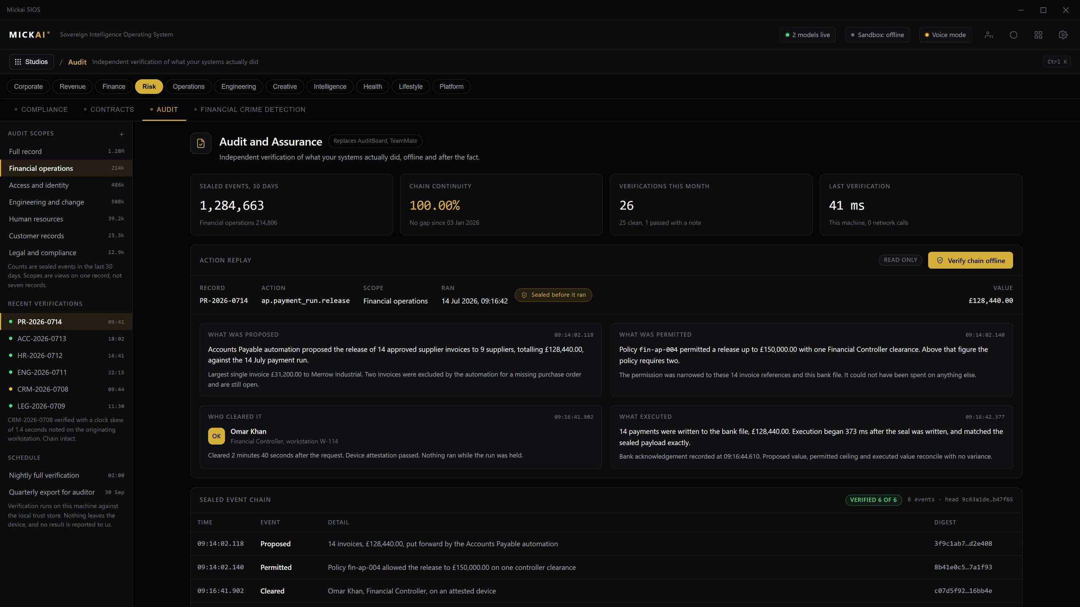Toggle the 2 models live indicator
This screenshot has width=1080, height=607.
click(807, 35)
